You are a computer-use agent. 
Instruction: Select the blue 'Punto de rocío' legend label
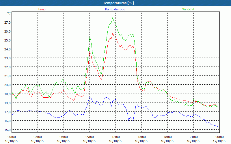[115, 9]
